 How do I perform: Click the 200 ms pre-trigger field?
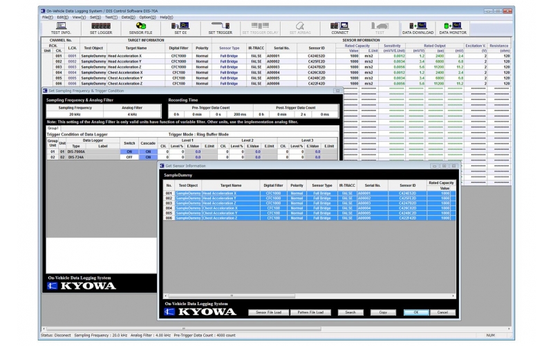tap(240, 114)
